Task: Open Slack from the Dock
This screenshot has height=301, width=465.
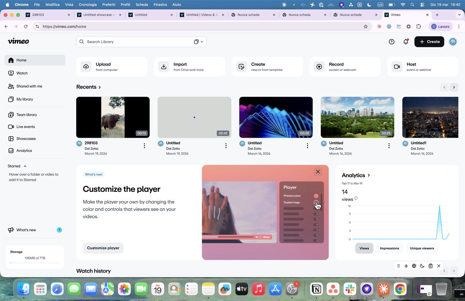Action: [x=350, y=289]
